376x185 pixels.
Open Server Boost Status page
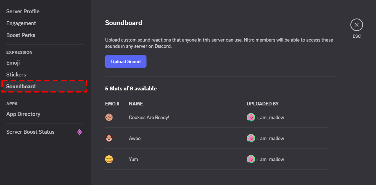click(30, 132)
